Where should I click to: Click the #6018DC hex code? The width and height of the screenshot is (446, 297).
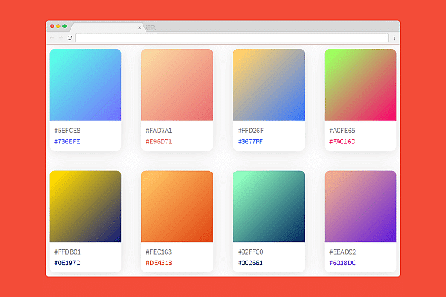point(343,263)
